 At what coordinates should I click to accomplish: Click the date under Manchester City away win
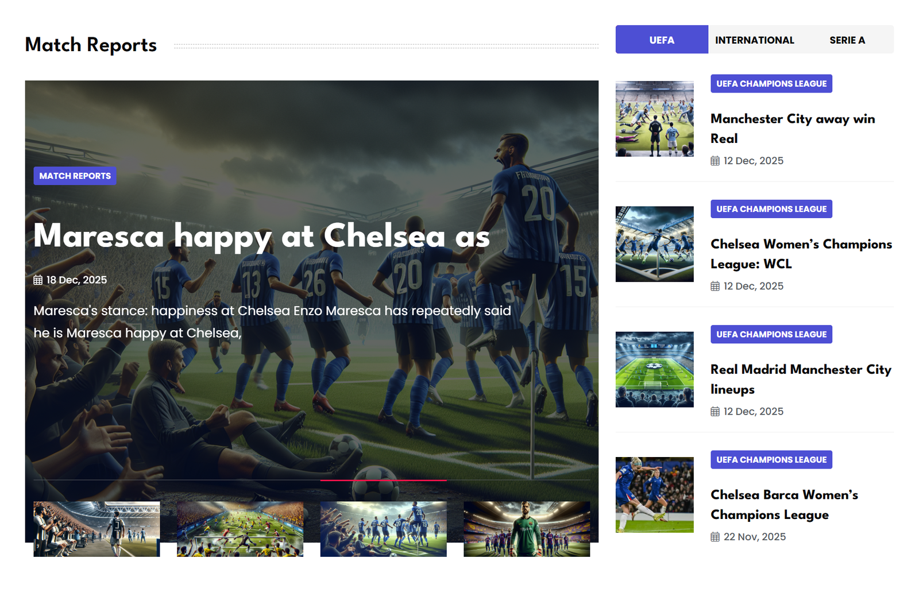click(754, 161)
